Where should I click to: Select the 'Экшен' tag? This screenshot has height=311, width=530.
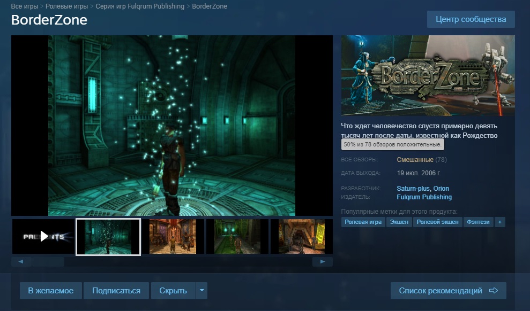399,222
